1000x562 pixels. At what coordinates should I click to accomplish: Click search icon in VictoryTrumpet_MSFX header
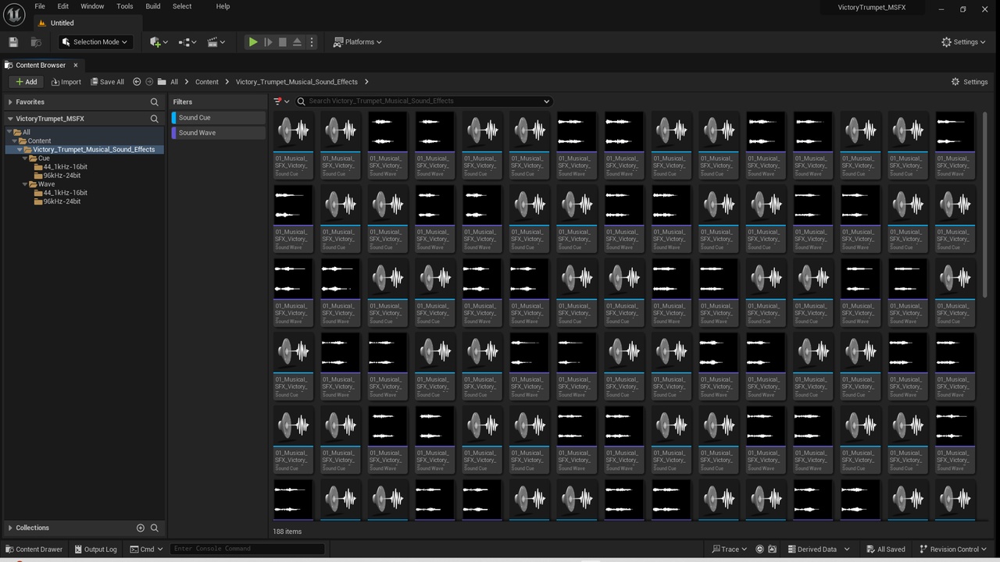point(154,119)
